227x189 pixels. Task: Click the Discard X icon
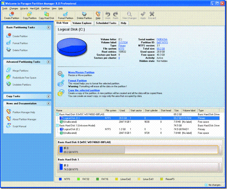point(152,14)
